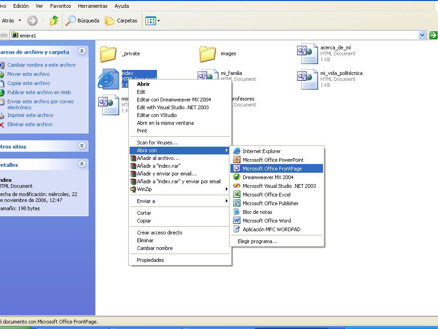
Task: Click the Dreamweaver MX 2004 icon
Action: [x=237, y=177]
